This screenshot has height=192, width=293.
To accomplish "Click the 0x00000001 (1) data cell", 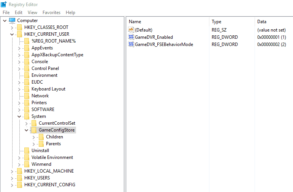I will (271, 37).
